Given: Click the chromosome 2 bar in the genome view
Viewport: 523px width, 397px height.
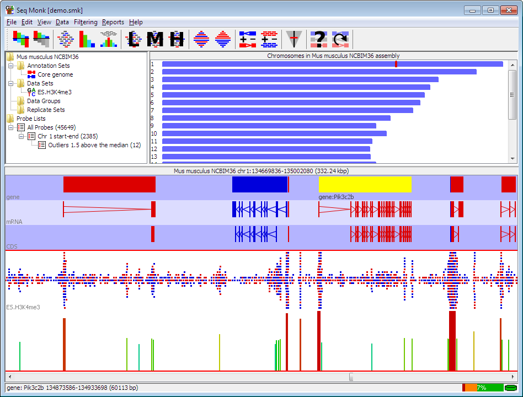Looking at the screenshot, I should click(x=319, y=72).
